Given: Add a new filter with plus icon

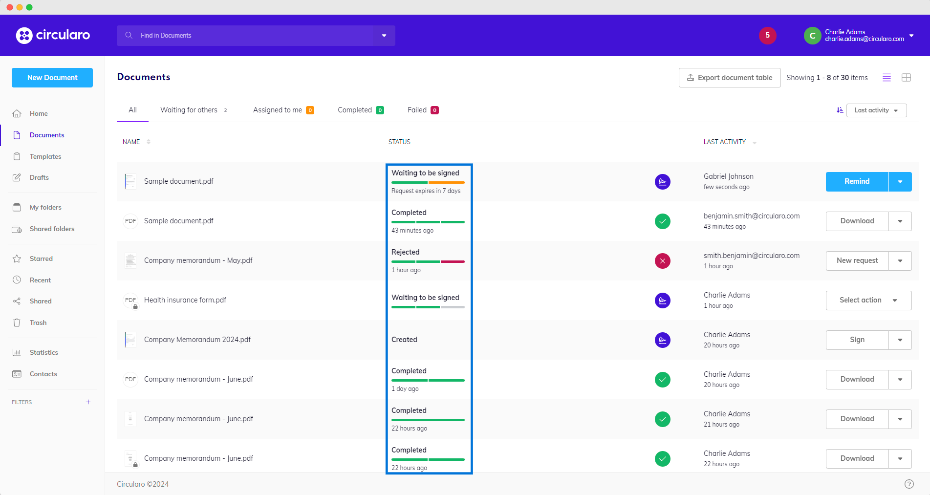Looking at the screenshot, I should (x=88, y=402).
